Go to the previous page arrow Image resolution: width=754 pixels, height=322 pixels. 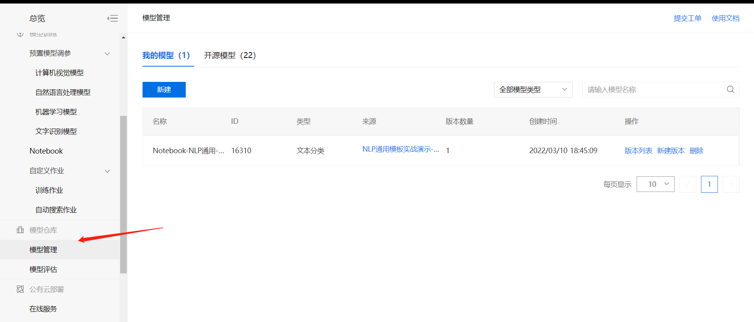[x=688, y=184]
